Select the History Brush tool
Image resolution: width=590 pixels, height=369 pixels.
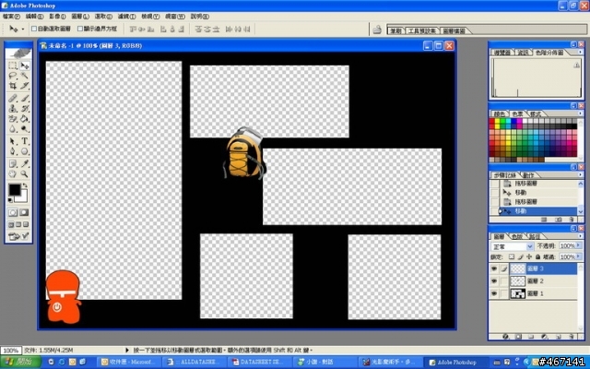[25, 109]
